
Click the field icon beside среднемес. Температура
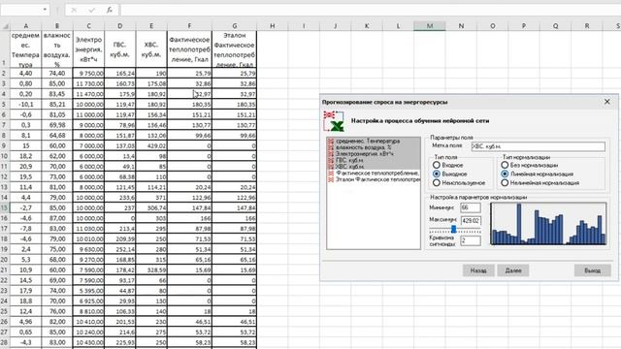[x=330, y=141]
